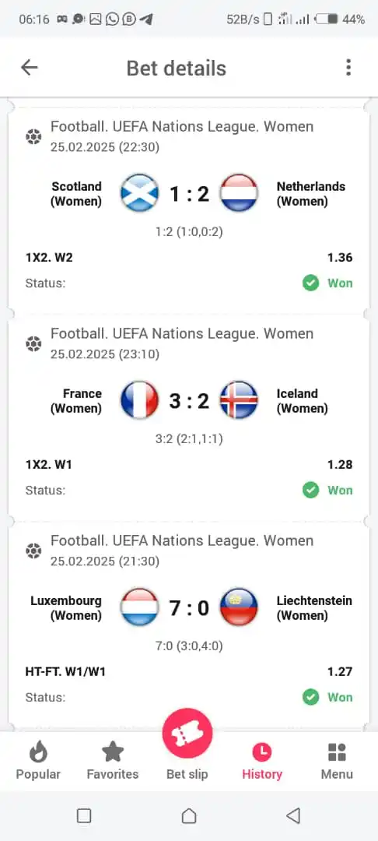Tap the France flag icon
This screenshot has height=841, width=378.
[139, 401]
